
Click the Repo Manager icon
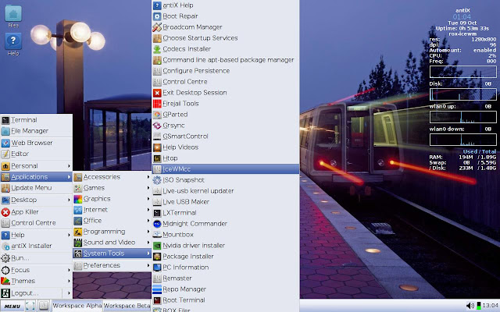coord(157,289)
